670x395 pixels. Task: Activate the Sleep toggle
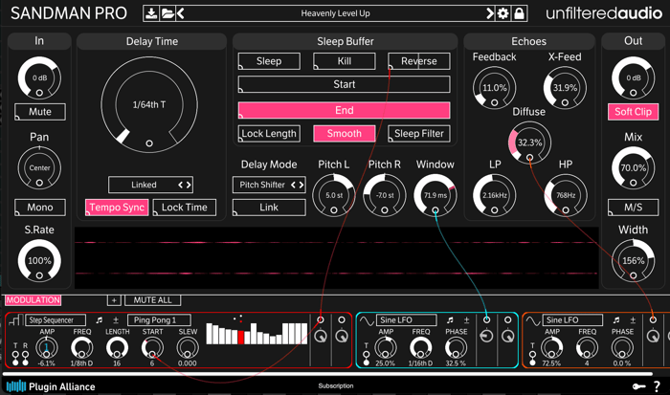[x=269, y=61]
